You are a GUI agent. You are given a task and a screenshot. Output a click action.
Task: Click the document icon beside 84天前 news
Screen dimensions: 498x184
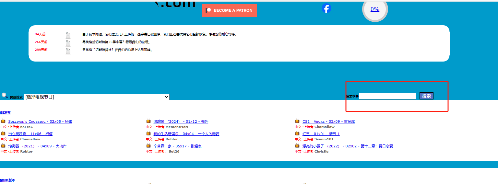pos(68,35)
